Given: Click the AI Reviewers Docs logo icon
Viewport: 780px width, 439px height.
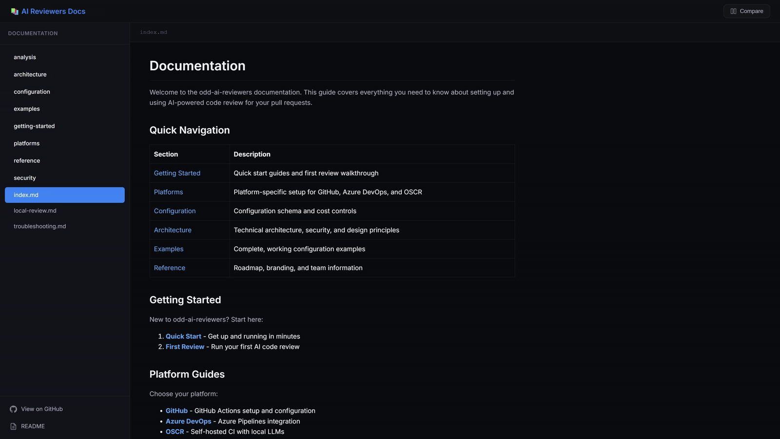Looking at the screenshot, I should click(15, 11).
